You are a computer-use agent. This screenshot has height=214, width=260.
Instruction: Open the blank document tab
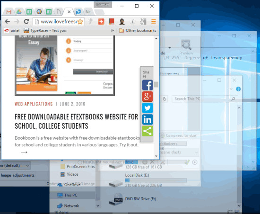click(58, 12)
